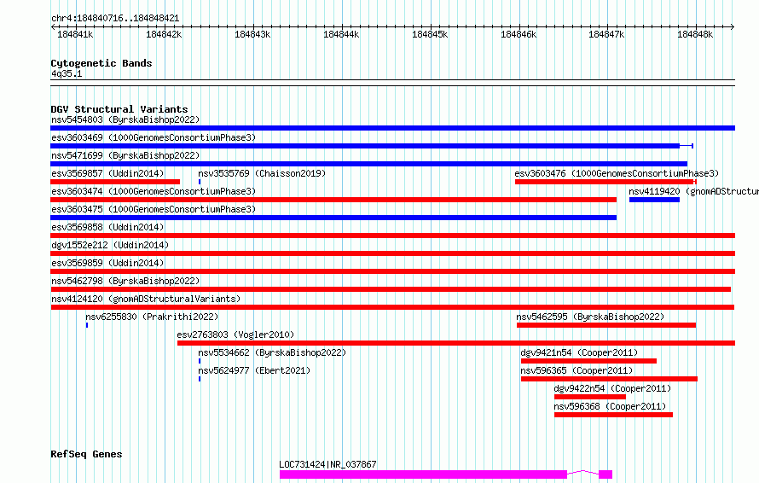Viewport: 759px width, 483px height.
Task: Click dgv1552e212 (Uddin2014) label
Action: coord(110,245)
